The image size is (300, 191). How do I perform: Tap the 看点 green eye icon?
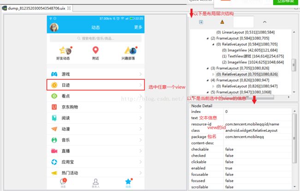pyautogui.click(x=54, y=96)
